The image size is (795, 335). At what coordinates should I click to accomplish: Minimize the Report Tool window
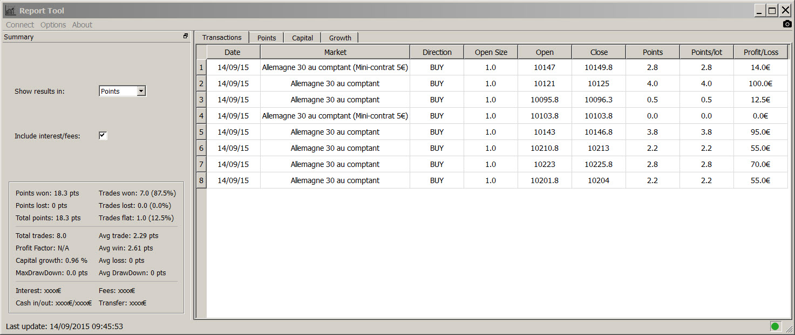(759, 10)
